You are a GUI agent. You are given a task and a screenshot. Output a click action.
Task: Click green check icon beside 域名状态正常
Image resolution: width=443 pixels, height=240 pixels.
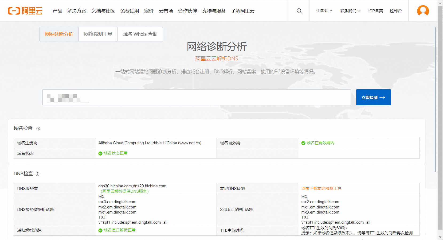(x=100, y=153)
